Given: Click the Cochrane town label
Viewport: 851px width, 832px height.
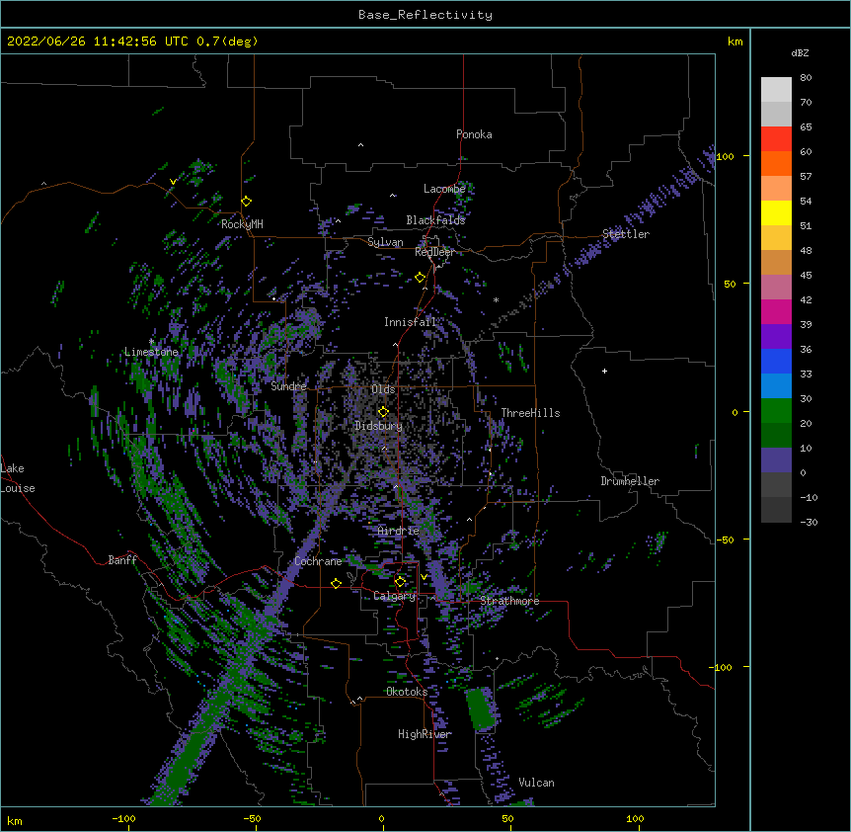Looking at the screenshot, I should [x=318, y=561].
